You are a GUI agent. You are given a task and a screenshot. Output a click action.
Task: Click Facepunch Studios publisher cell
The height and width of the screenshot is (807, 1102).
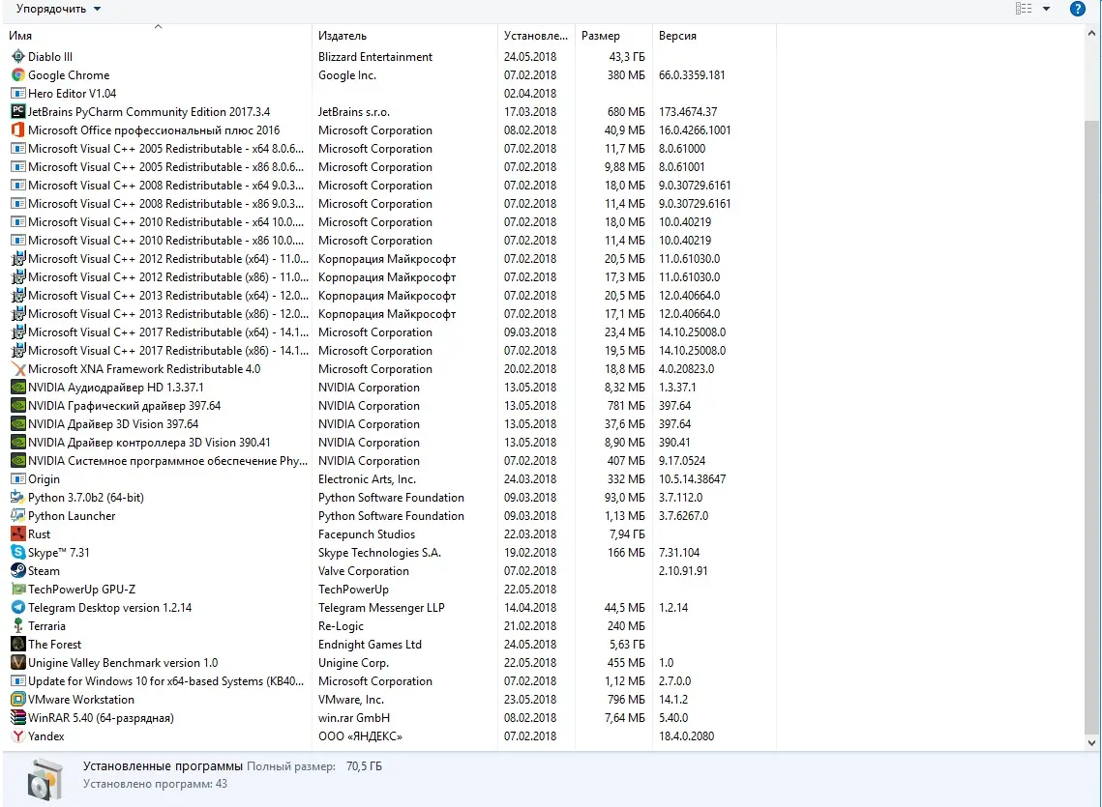(x=366, y=533)
